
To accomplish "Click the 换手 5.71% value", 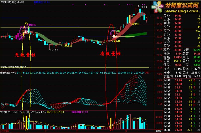I will (x=178, y=69).
